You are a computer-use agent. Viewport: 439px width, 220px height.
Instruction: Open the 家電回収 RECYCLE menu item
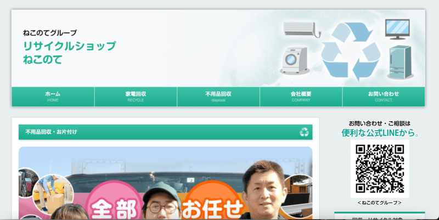pyautogui.click(x=136, y=97)
